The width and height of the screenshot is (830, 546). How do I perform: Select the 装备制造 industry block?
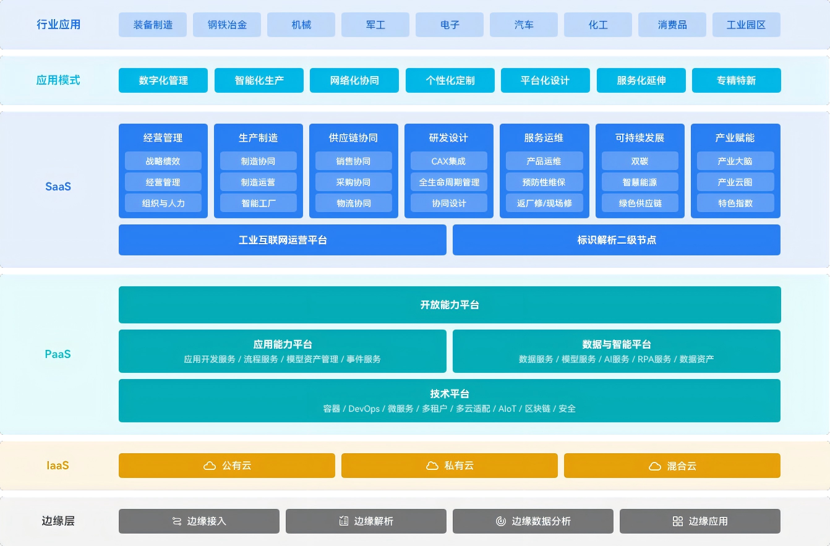point(153,25)
